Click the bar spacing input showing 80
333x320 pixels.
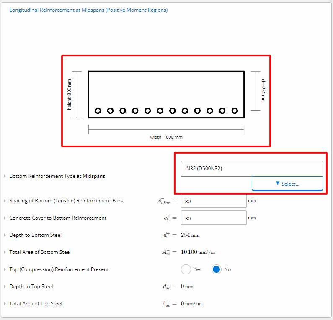214,201
